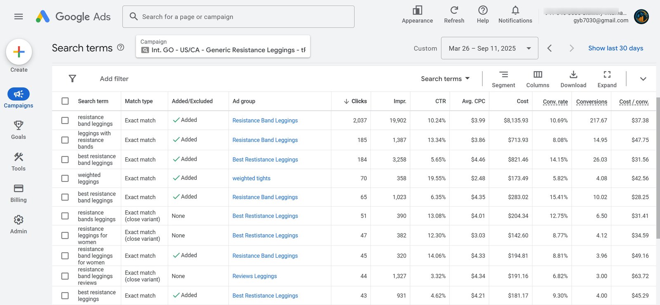Click the Google Ads logo

tap(73, 16)
